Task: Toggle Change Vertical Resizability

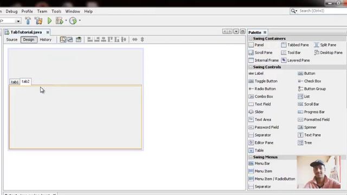Action: coord(142,40)
